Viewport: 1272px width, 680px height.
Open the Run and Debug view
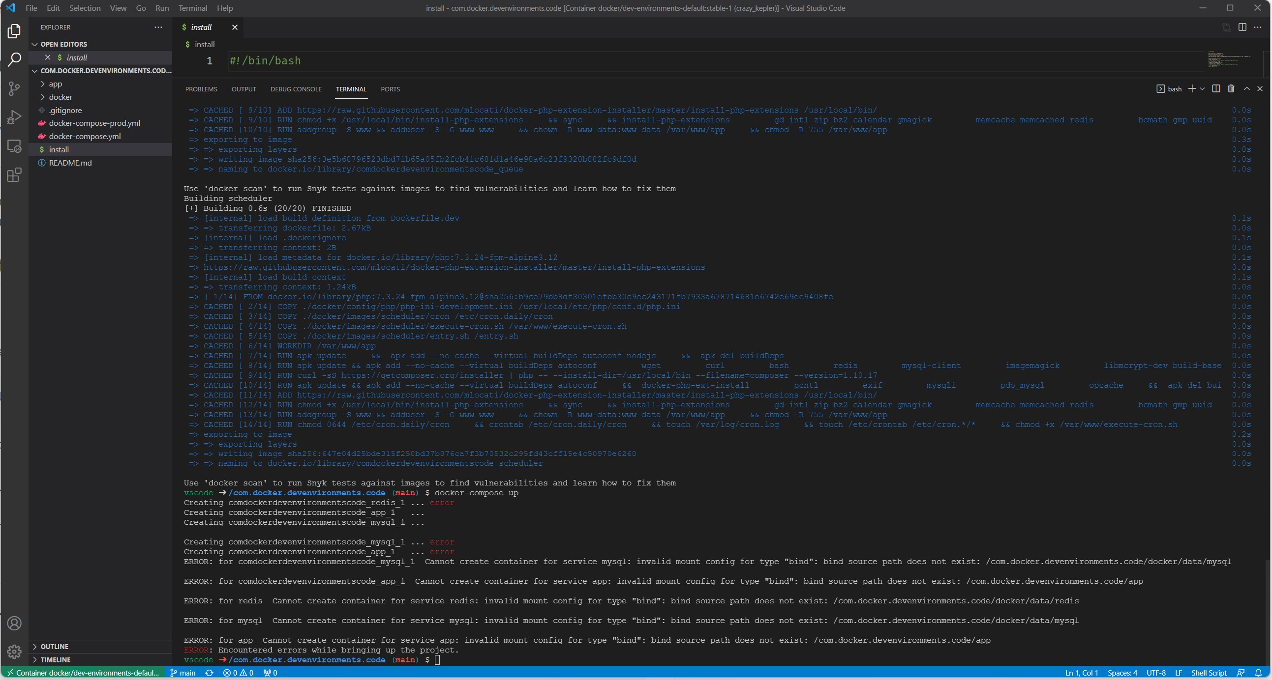coord(14,117)
